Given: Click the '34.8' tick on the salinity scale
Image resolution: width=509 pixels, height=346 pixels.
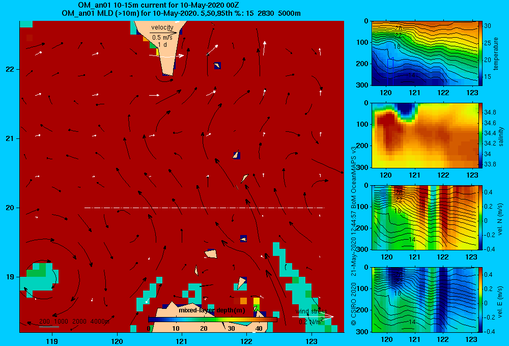Looking at the screenshot, I should click(x=490, y=112).
